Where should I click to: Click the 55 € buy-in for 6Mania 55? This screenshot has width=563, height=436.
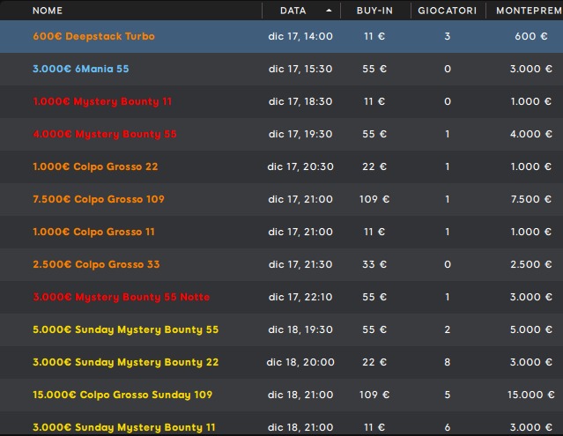coord(374,69)
